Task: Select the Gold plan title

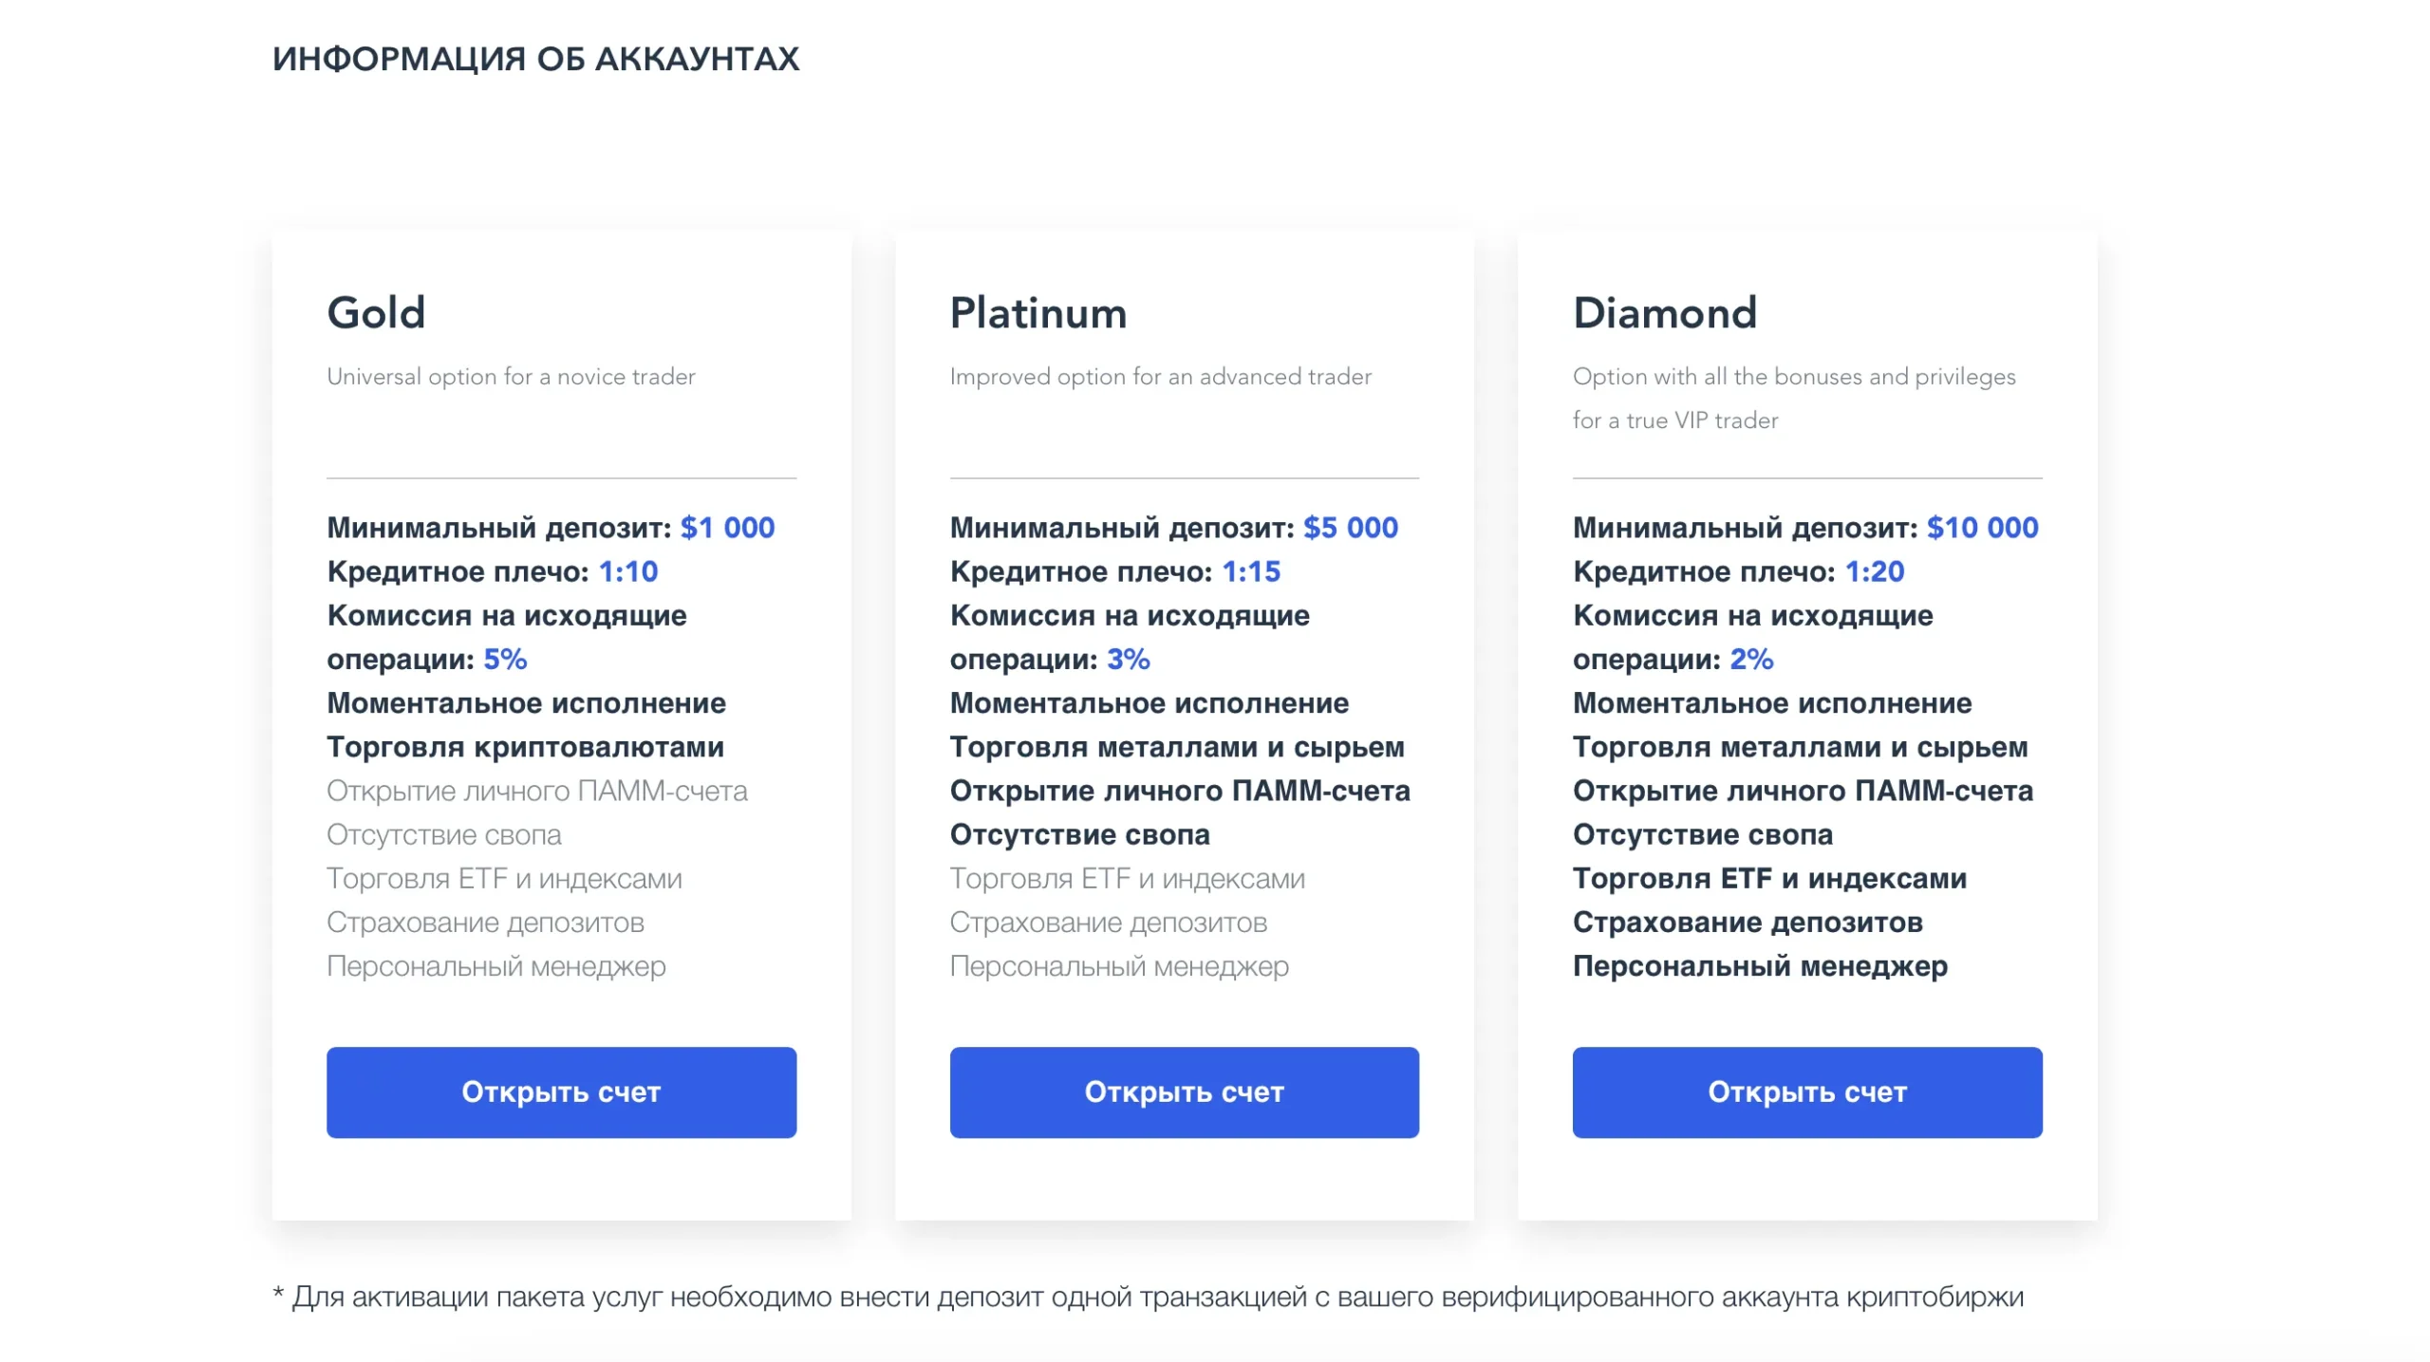Action: [376, 312]
